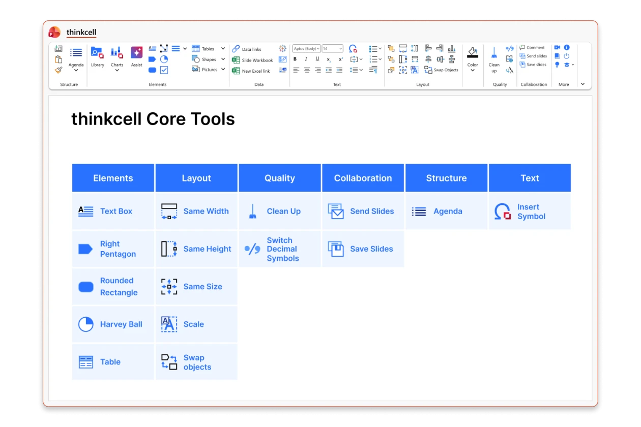Open the Color dropdown arrow
The image size is (641, 427).
point(473,70)
